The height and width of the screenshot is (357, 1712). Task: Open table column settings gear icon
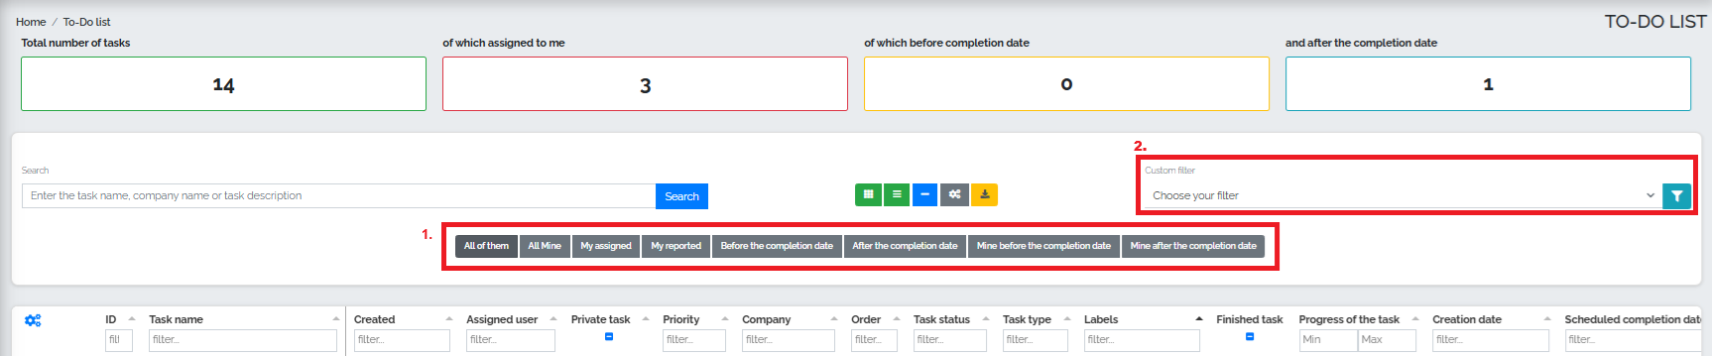pos(33,320)
